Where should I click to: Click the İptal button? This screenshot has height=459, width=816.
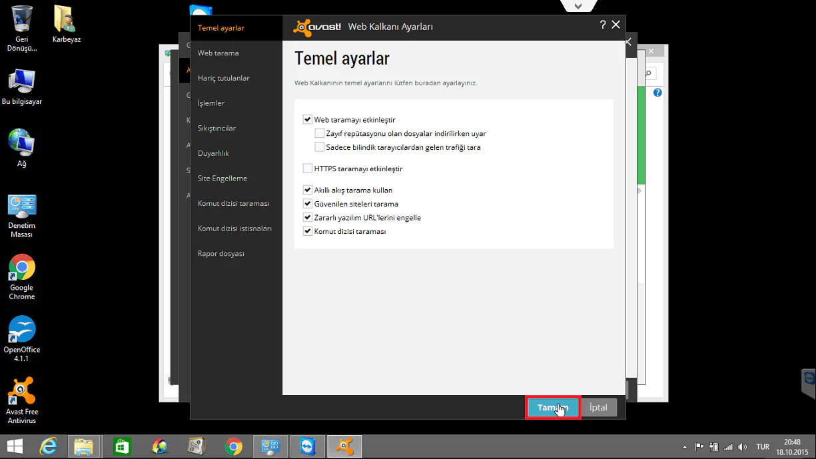(x=598, y=408)
